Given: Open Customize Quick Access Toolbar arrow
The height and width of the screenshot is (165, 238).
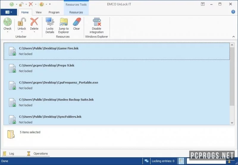Looking at the screenshot, I should tap(50, 4).
